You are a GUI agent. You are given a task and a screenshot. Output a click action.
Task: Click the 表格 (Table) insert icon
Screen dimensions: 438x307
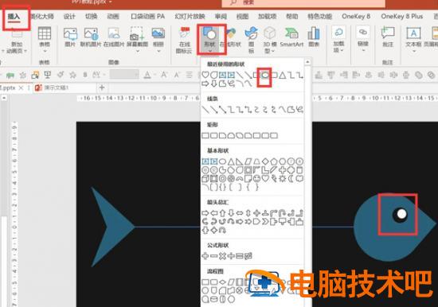tap(45, 33)
